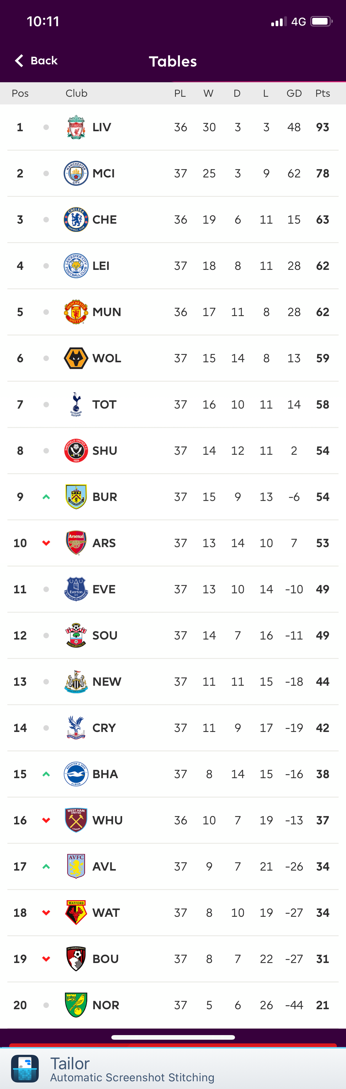The width and height of the screenshot is (346, 1089).
Task: Click Burnley's green up arrow
Action: (46, 497)
